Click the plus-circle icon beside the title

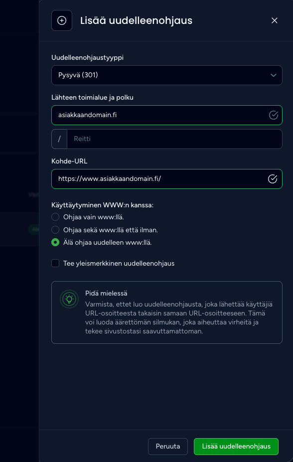62,20
